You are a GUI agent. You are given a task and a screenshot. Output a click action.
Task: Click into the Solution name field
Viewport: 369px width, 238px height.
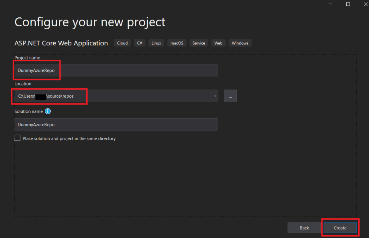116,124
